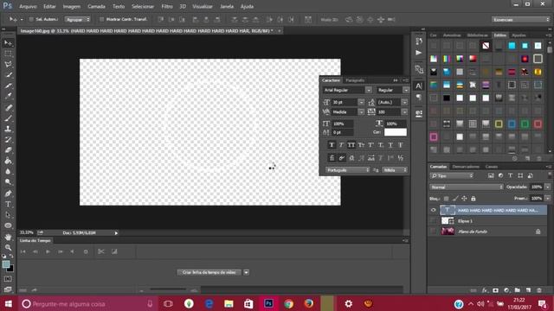Click Criar linha do tempo de vídeo button
554x311 pixels.
[x=209, y=272]
